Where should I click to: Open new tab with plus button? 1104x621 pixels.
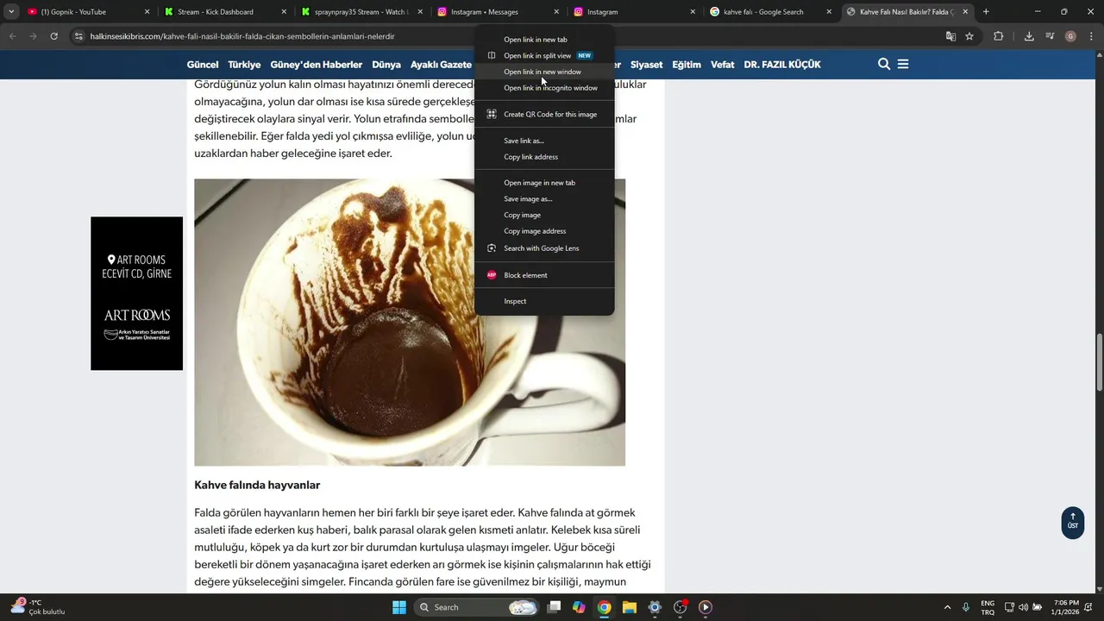coord(986,12)
